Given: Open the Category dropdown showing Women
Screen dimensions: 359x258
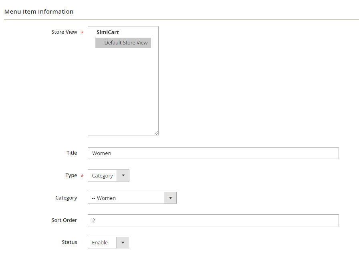Looking at the screenshot, I should [132, 198].
